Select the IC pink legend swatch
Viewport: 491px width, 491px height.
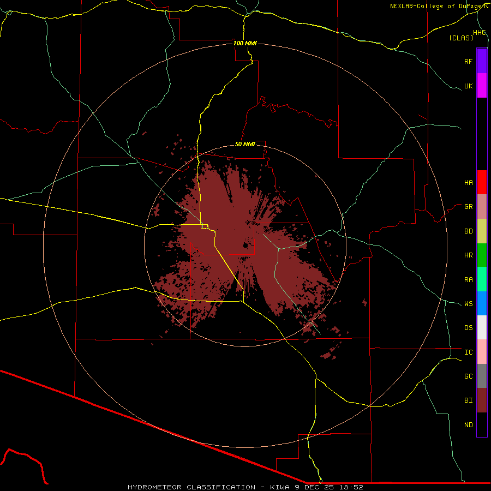coord(482,352)
